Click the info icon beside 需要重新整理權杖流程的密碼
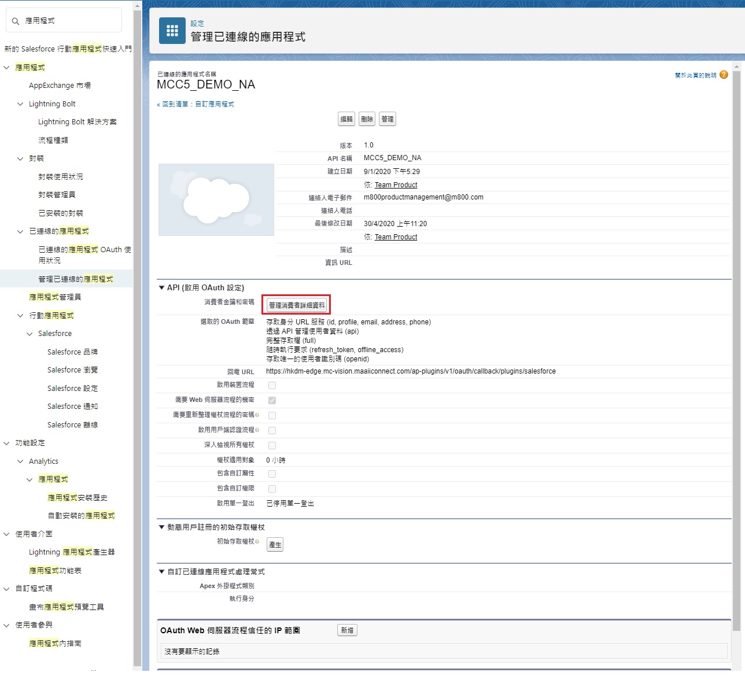The image size is (745, 698). (x=257, y=415)
